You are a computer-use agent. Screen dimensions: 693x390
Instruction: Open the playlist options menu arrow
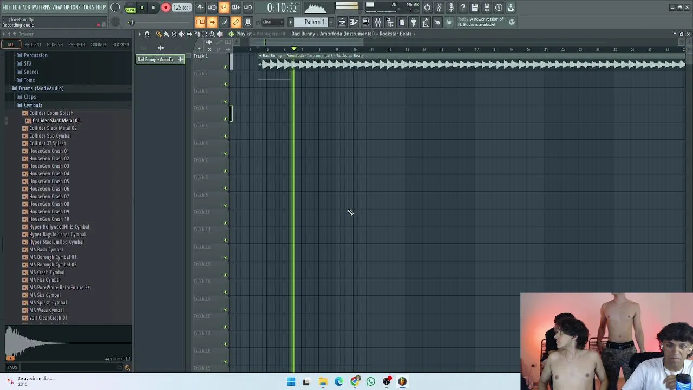139,34
